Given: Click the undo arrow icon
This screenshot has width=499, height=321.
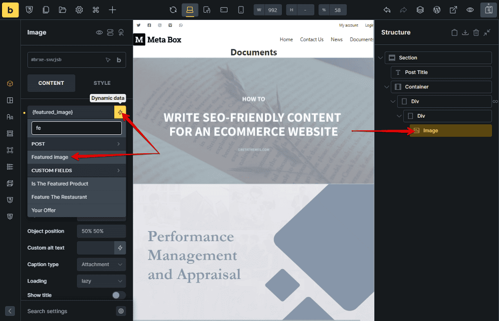Looking at the screenshot, I should [x=387, y=10].
